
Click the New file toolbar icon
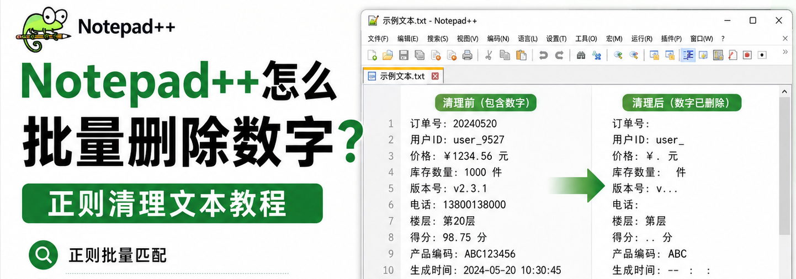click(373, 55)
